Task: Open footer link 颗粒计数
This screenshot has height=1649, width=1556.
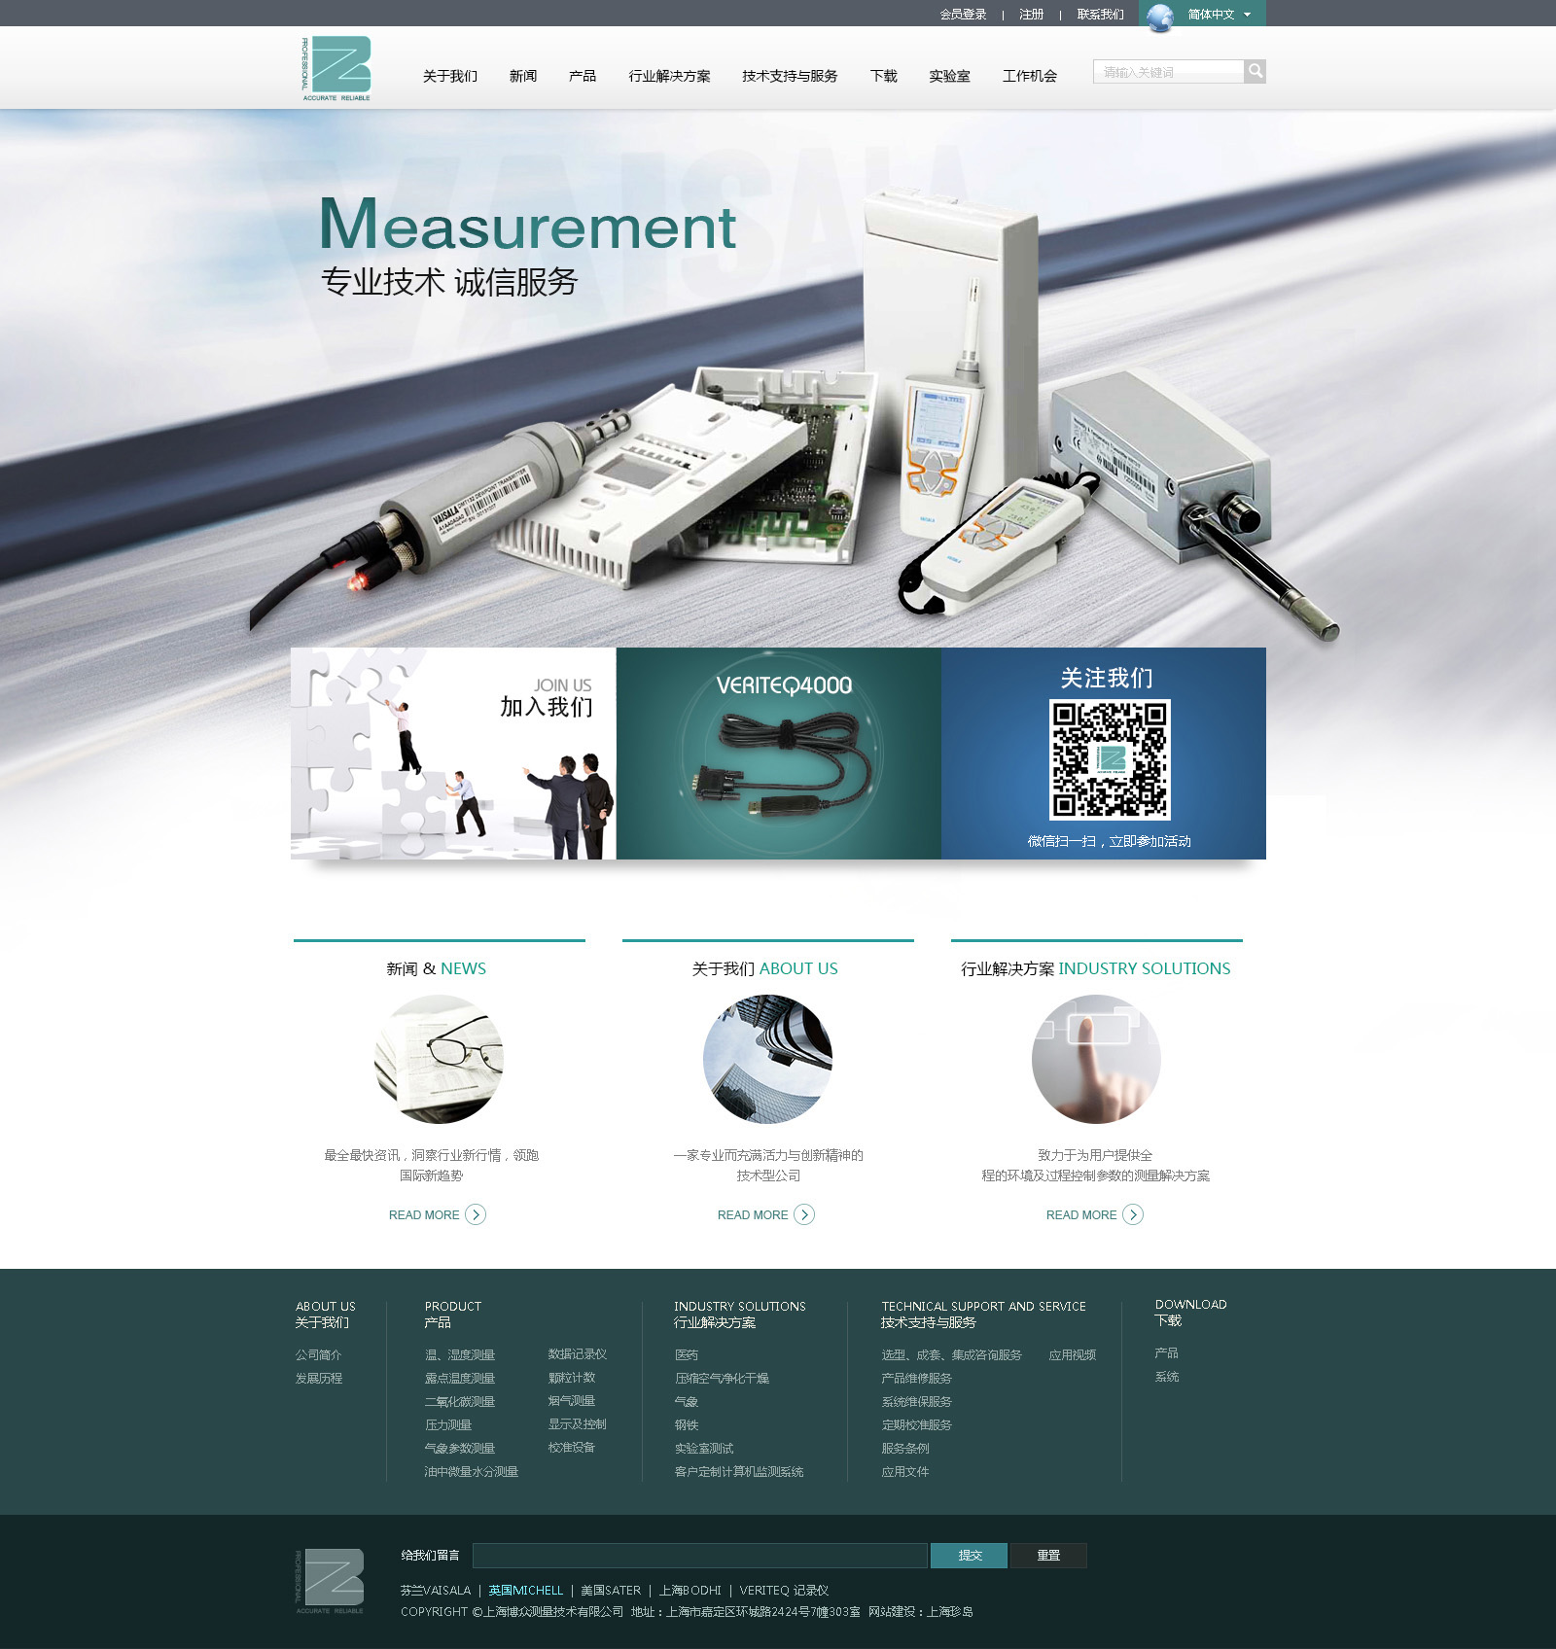Action: point(572,1377)
